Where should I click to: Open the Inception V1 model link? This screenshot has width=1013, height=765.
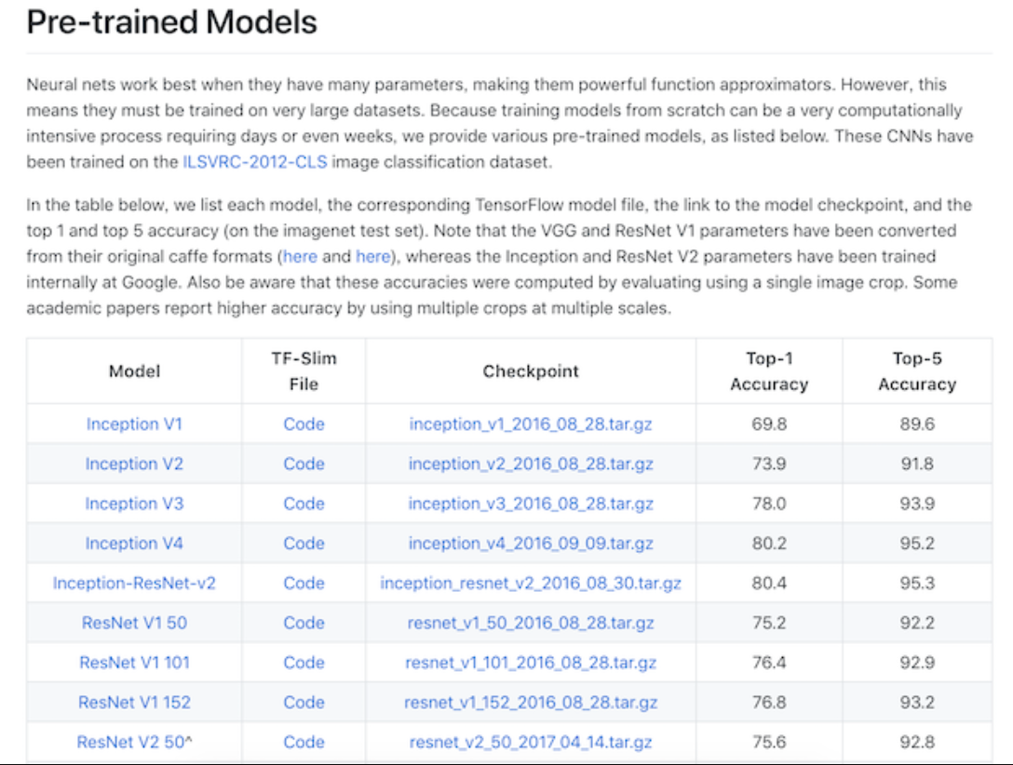click(134, 424)
